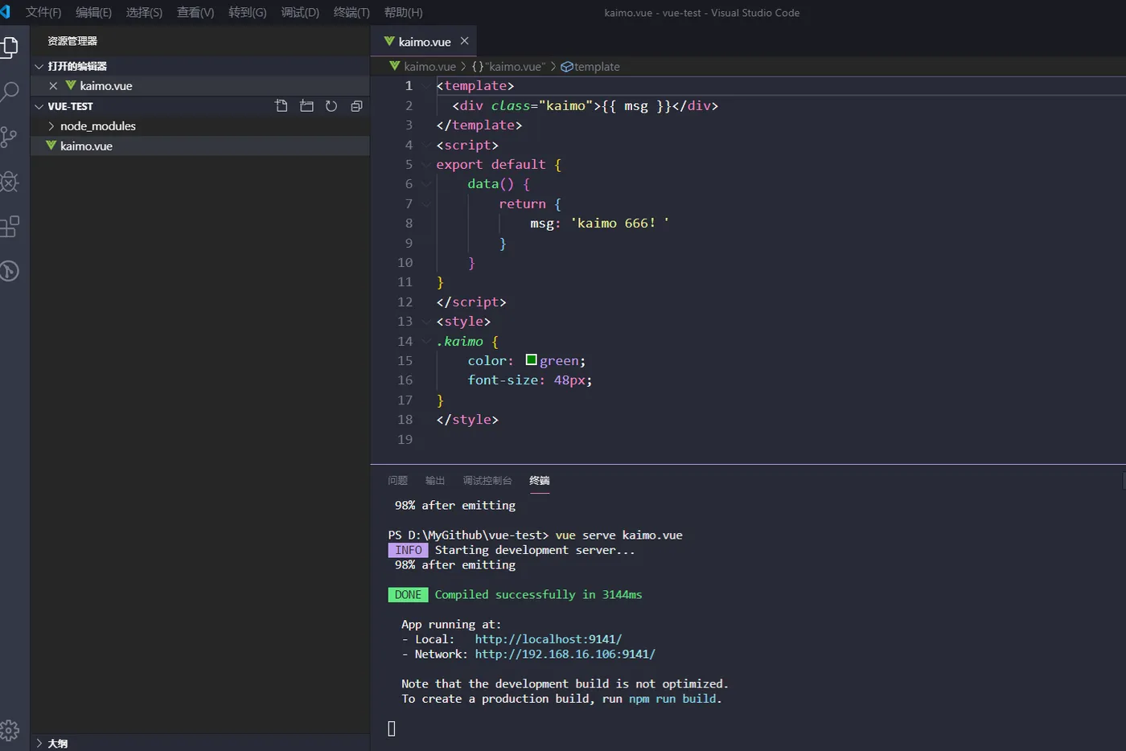1126x751 pixels.
Task: Click line number 19 in the gutter
Action: [x=405, y=439]
